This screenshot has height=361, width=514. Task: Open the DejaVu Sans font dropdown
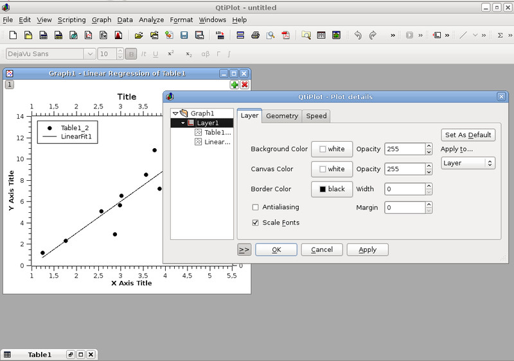click(90, 54)
